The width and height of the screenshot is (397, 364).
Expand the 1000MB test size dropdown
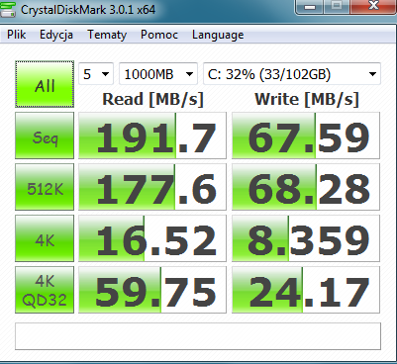click(158, 74)
